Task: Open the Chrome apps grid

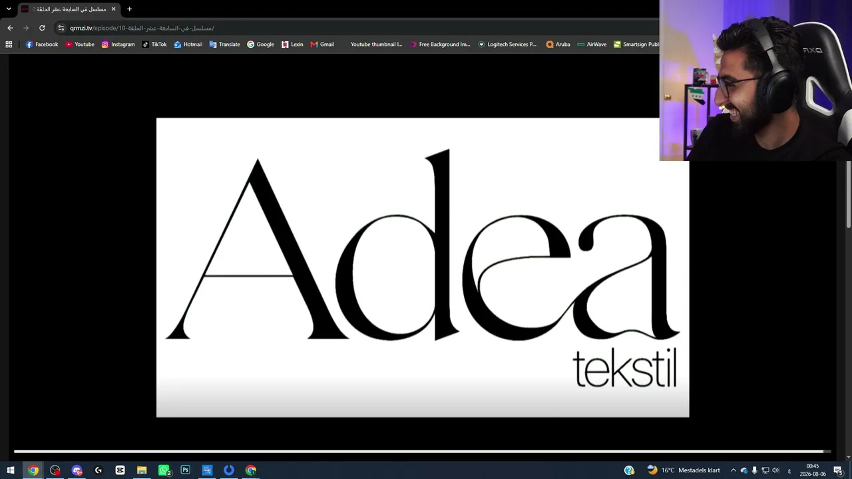Action: point(9,45)
